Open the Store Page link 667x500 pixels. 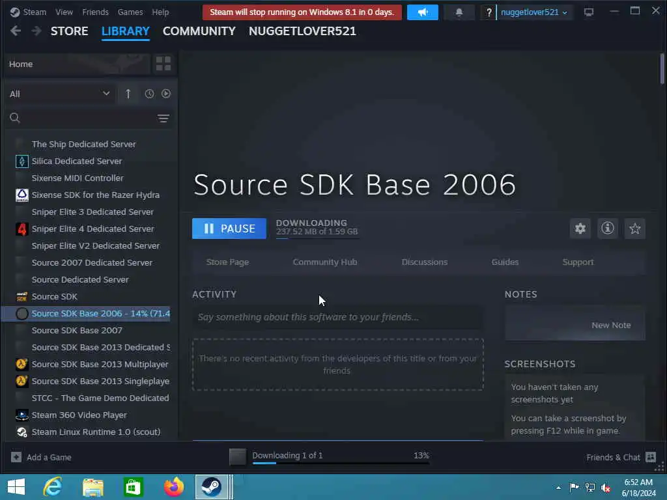(x=227, y=262)
